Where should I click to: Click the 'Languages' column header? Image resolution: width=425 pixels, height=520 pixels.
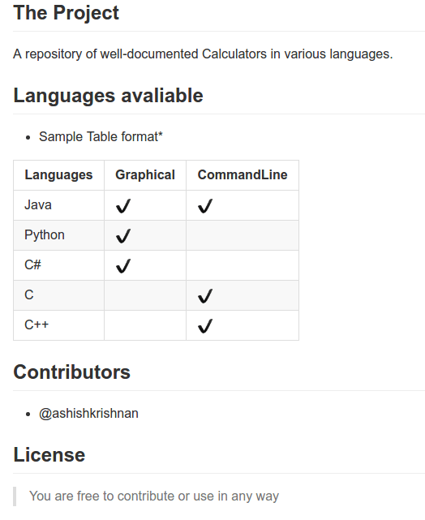(58, 175)
